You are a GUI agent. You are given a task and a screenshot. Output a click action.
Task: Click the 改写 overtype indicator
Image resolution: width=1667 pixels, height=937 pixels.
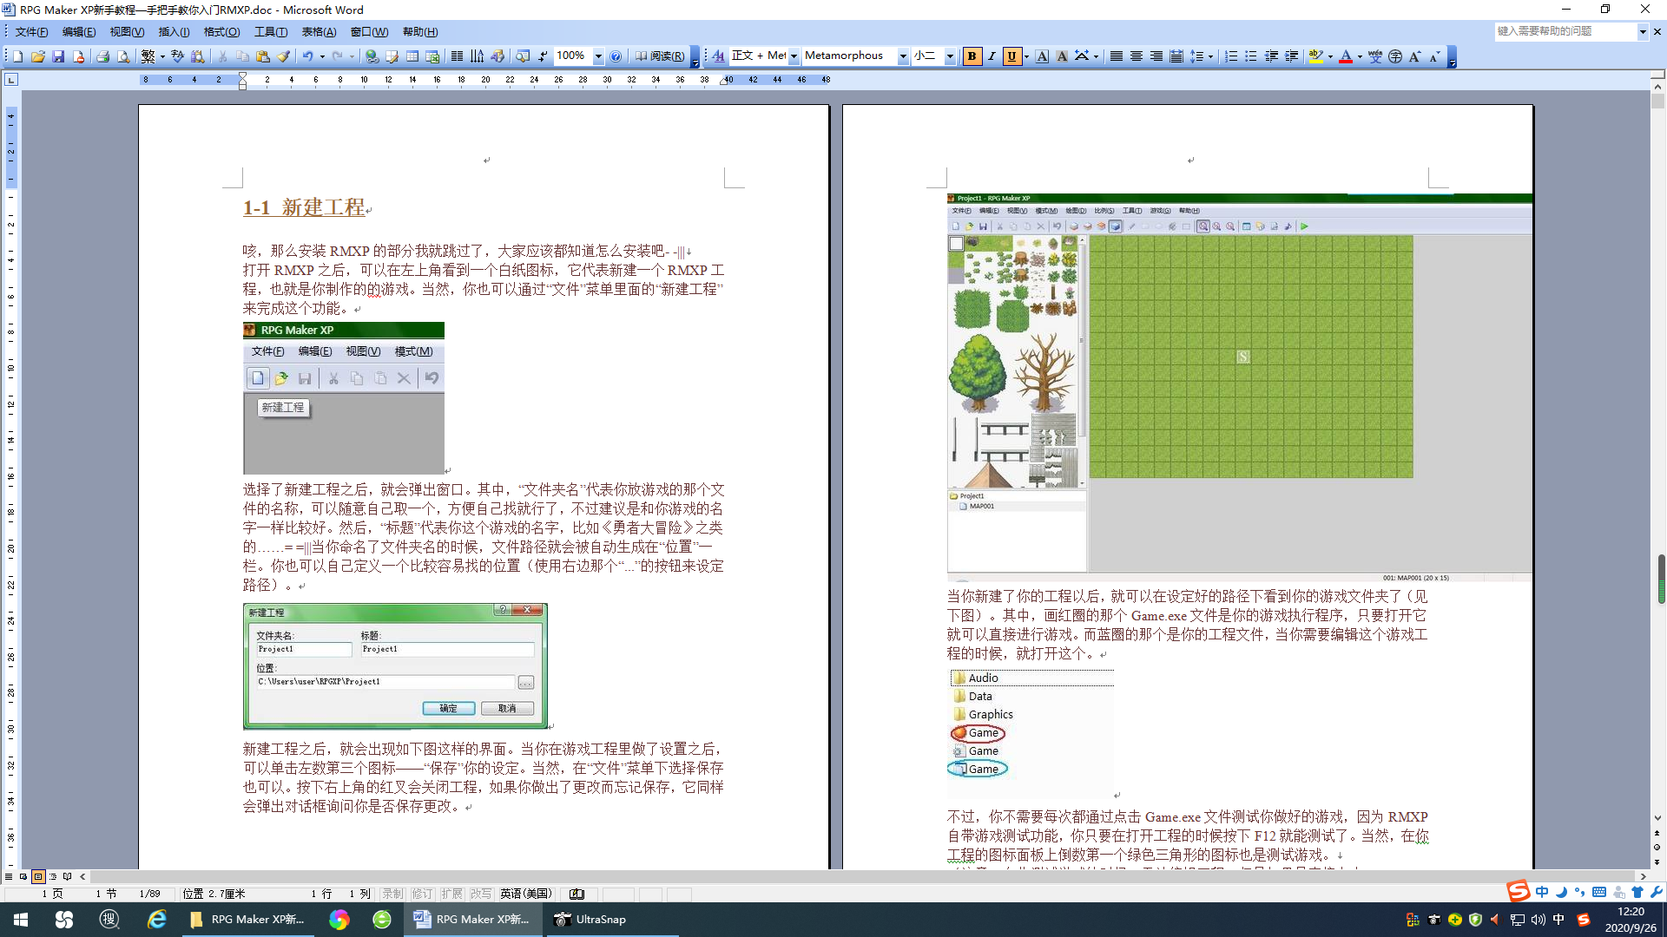(x=481, y=894)
